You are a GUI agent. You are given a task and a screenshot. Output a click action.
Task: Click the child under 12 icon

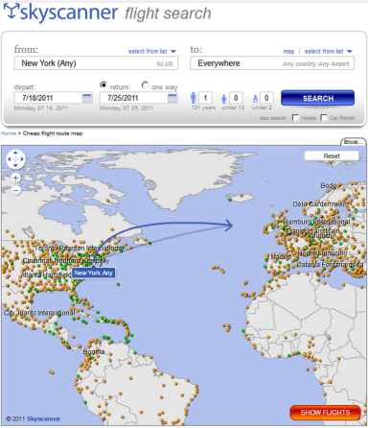pos(224,99)
